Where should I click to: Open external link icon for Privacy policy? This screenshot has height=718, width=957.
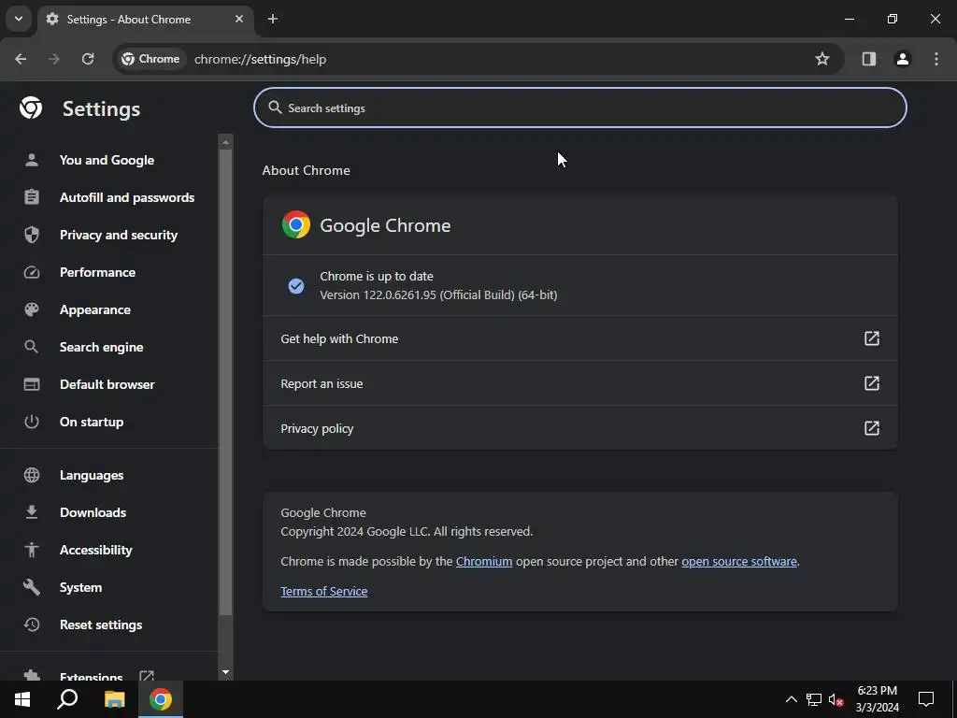click(x=872, y=428)
